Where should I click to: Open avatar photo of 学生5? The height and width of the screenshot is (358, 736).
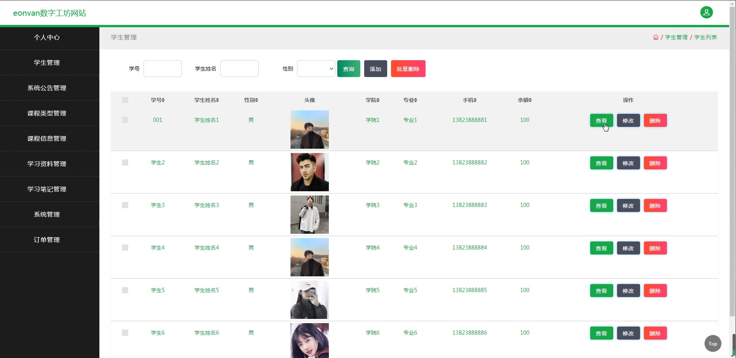310,300
